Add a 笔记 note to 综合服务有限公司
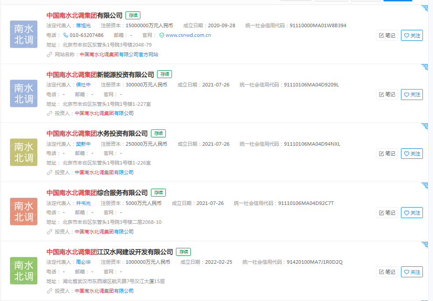The width and height of the screenshot is (433, 301). [x=387, y=213]
